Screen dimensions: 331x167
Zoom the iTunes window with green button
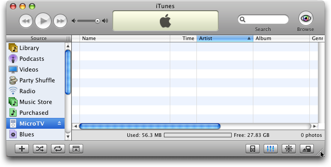tap(32, 6)
